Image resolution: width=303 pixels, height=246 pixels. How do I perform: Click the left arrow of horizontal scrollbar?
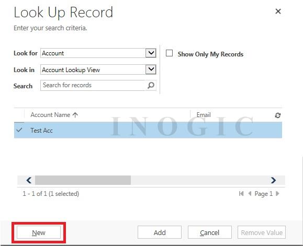pos(29,180)
